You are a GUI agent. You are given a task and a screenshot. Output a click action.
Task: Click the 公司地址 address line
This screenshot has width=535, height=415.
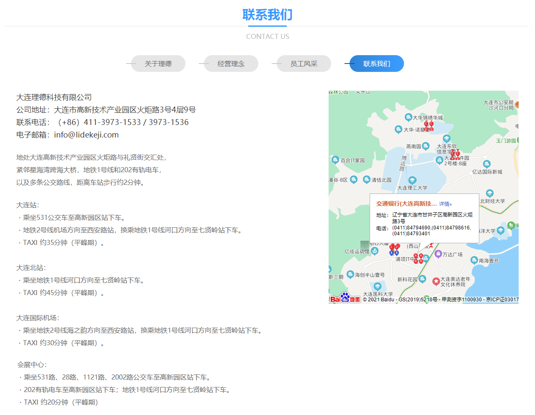pos(106,109)
